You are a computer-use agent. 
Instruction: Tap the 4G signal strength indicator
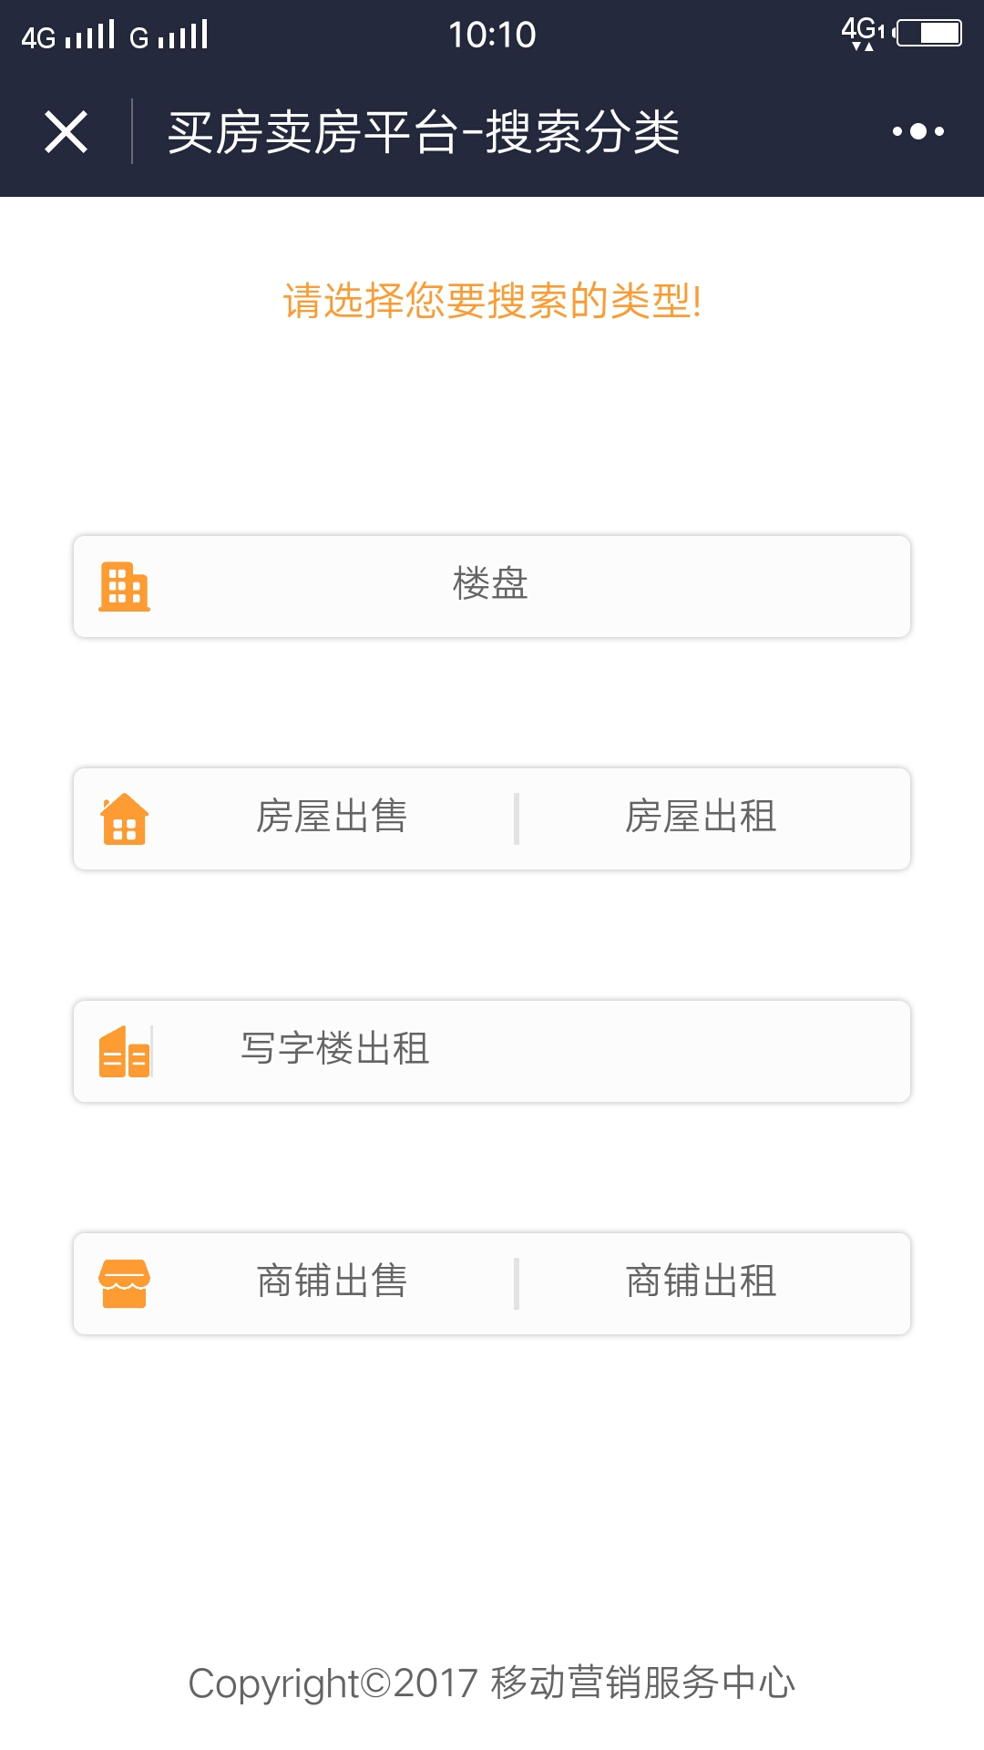68,36
